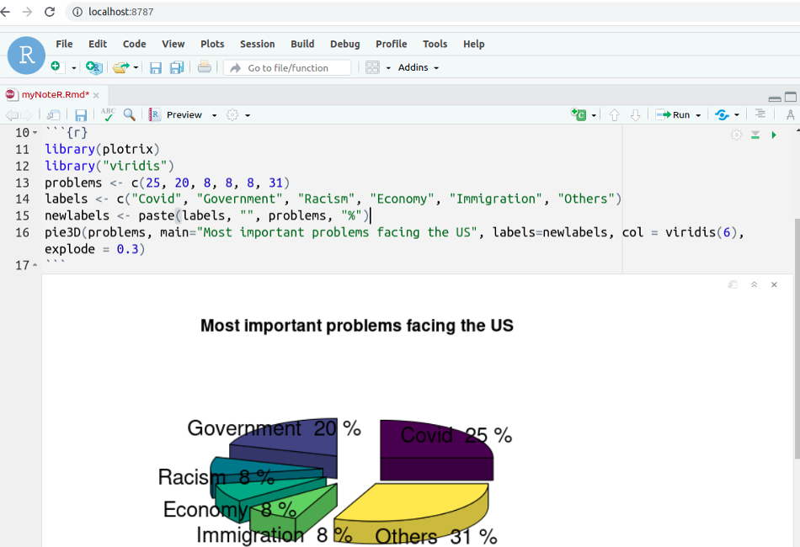
Task: Open the Addins dropdown menu
Action: (419, 67)
